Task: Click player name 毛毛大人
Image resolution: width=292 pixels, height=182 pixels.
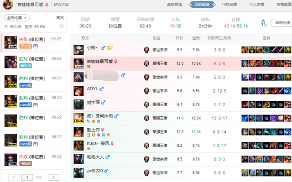Action: point(95,157)
